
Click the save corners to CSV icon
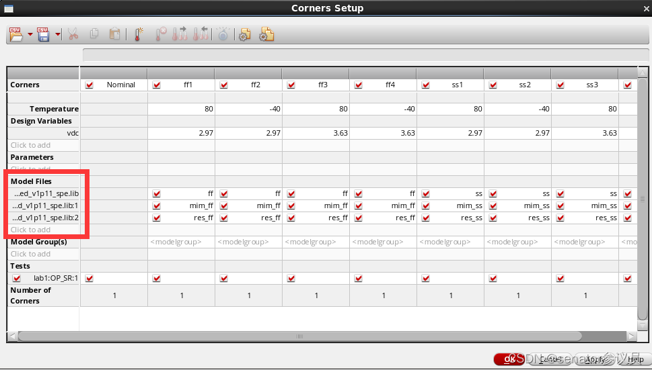[43, 34]
